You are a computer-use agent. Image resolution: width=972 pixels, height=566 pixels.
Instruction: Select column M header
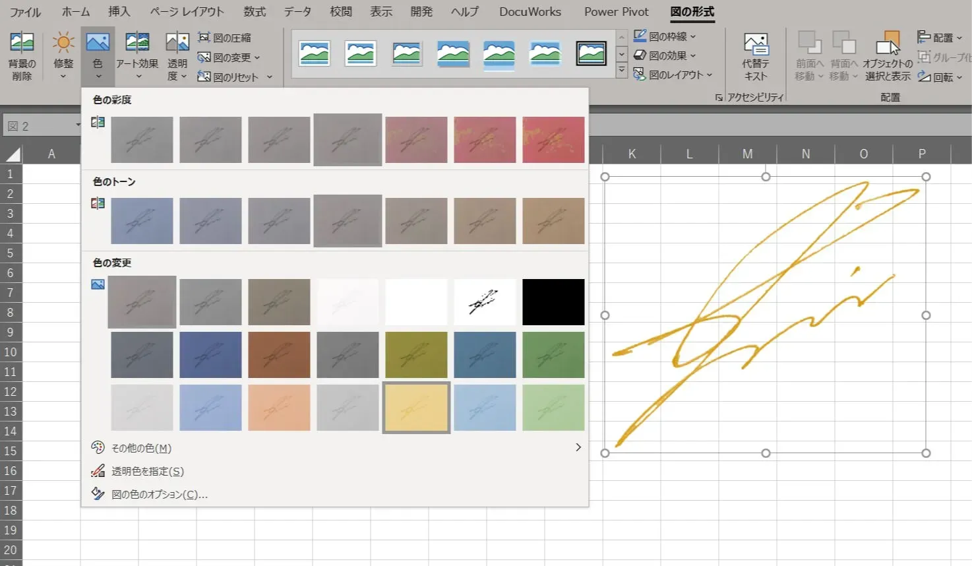click(x=747, y=154)
